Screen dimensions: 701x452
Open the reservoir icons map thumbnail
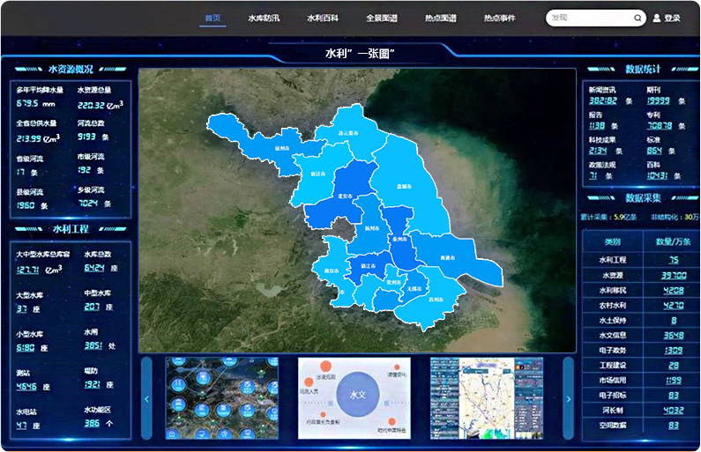(x=221, y=397)
